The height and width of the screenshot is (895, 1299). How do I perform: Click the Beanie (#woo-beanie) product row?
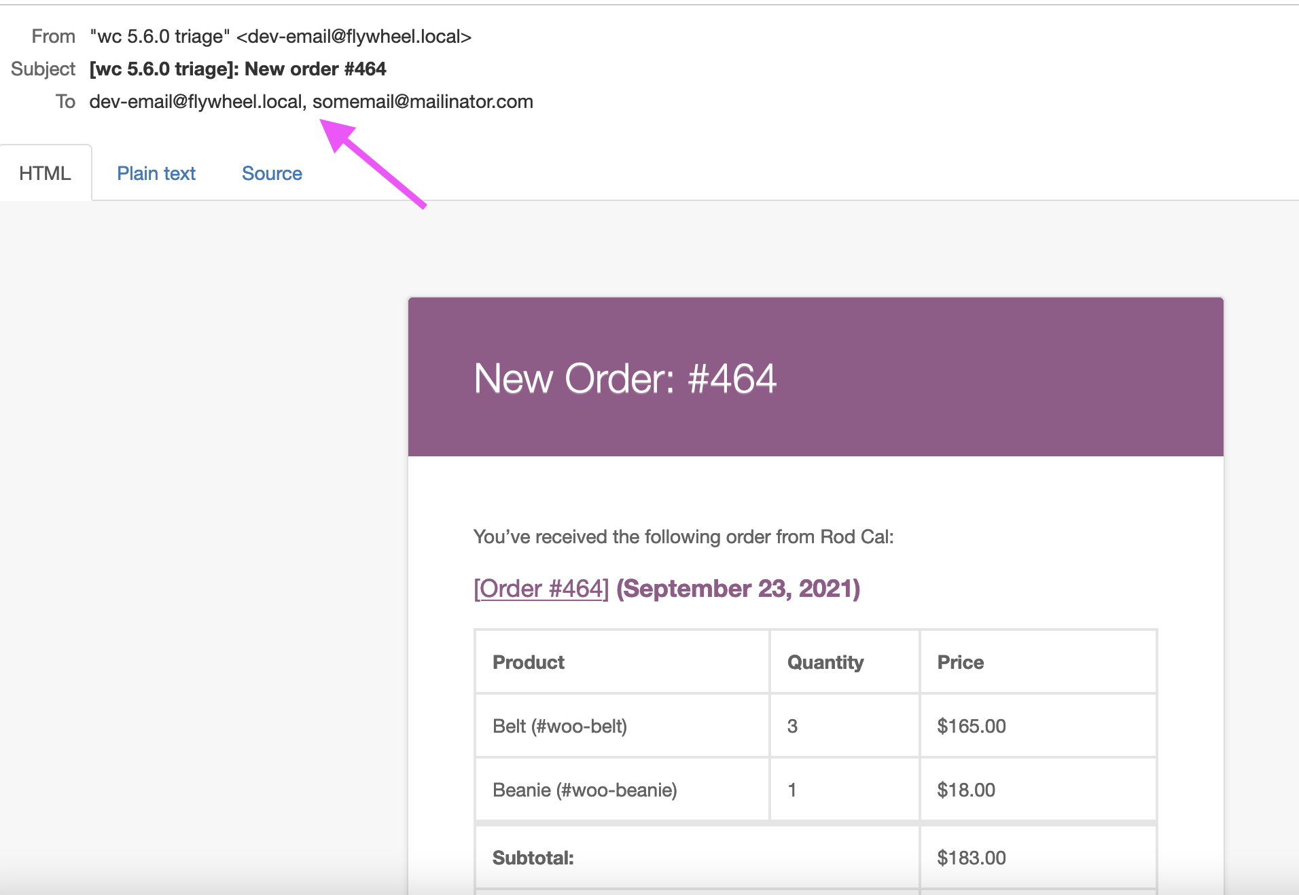coord(585,789)
